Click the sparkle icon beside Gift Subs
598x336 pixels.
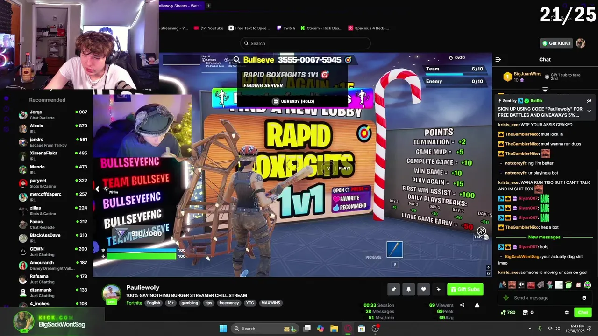tap(438, 289)
